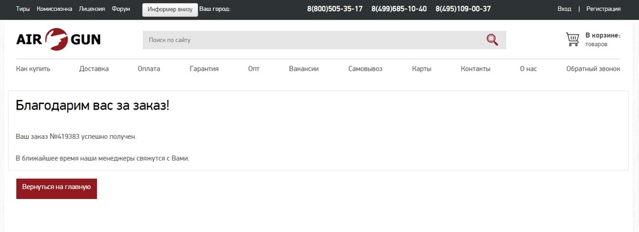Select the Доставка menu item
The image size is (639, 232).
pyautogui.click(x=94, y=69)
